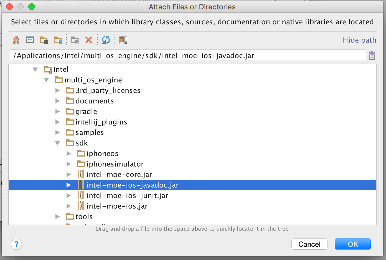The image size is (386, 260).
Task: Close the Attach Files dialog window
Action: [9, 7]
